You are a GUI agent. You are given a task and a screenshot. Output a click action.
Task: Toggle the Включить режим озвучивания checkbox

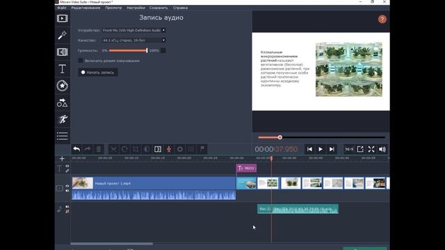[81, 60]
